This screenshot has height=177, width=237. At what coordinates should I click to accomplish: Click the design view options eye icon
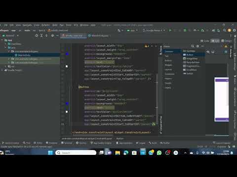tap(208, 52)
